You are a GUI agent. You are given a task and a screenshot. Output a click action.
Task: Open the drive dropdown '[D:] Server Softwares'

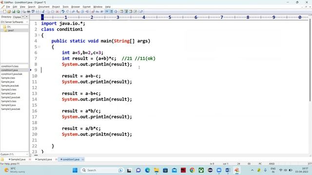[x=14, y=22]
